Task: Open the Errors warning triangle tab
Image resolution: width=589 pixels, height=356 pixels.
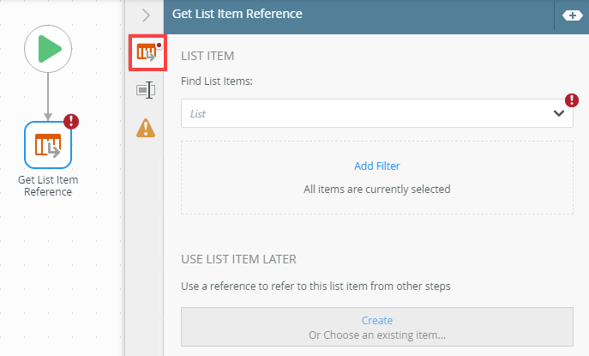Action: pyautogui.click(x=146, y=128)
